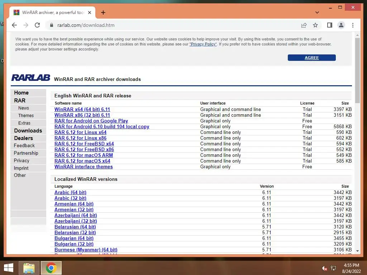Download RAR 6.12 for FreeBSD x86
The height and width of the screenshot is (275, 367).
pos(84,149)
